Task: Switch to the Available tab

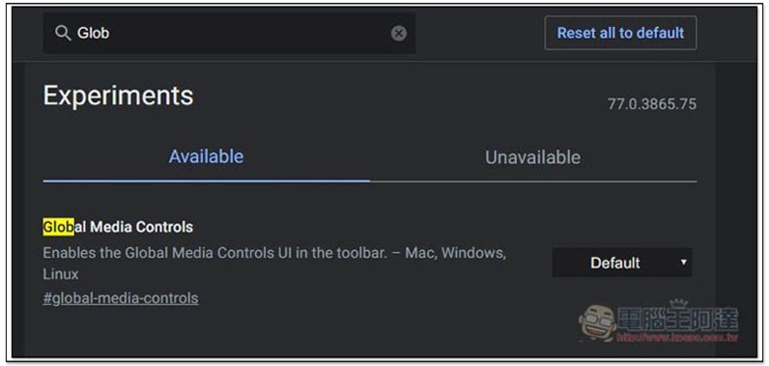Action: click(206, 156)
